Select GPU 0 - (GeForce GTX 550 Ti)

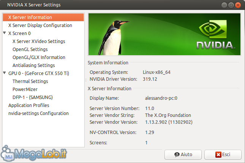click(x=39, y=74)
